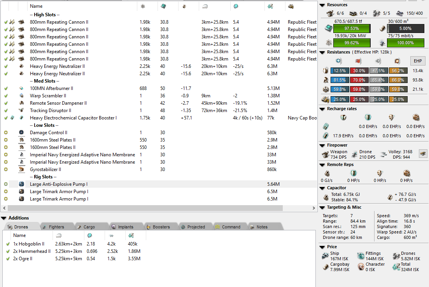Click the icon button right of Firepower DPS
This screenshot has width=429, height=287.
(422, 154)
